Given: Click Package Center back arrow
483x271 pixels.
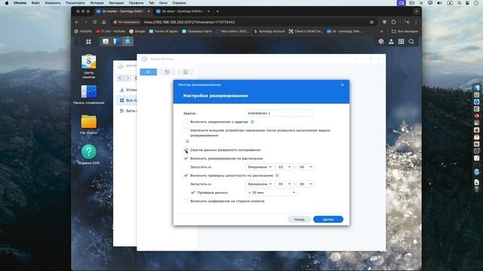Looking at the screenshot, I should pyautogui.click(x=120, y=78).
